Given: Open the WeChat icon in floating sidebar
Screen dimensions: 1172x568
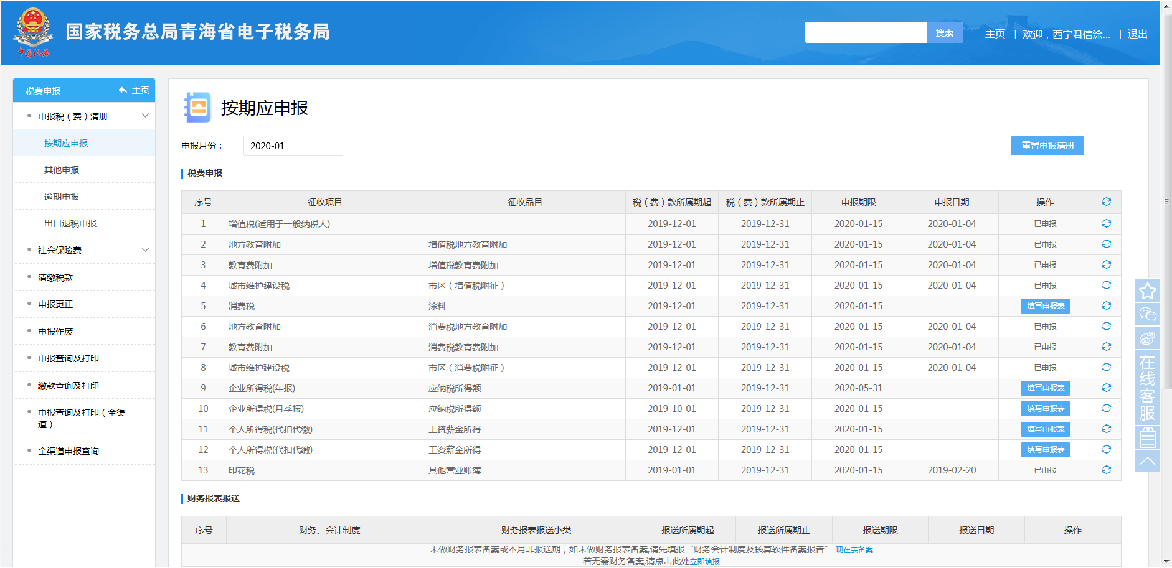Looking at the screenshot, I should [x=1147, y=314].
